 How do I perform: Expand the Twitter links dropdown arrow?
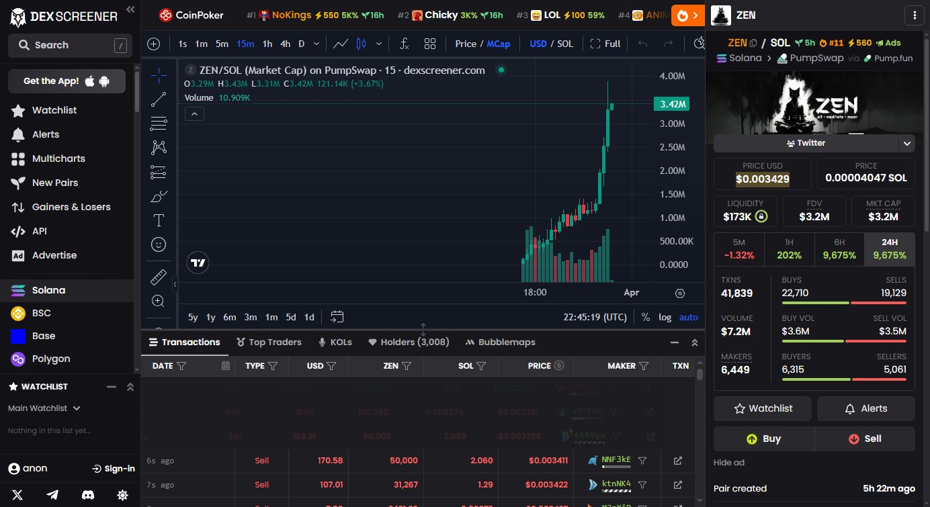907,143
